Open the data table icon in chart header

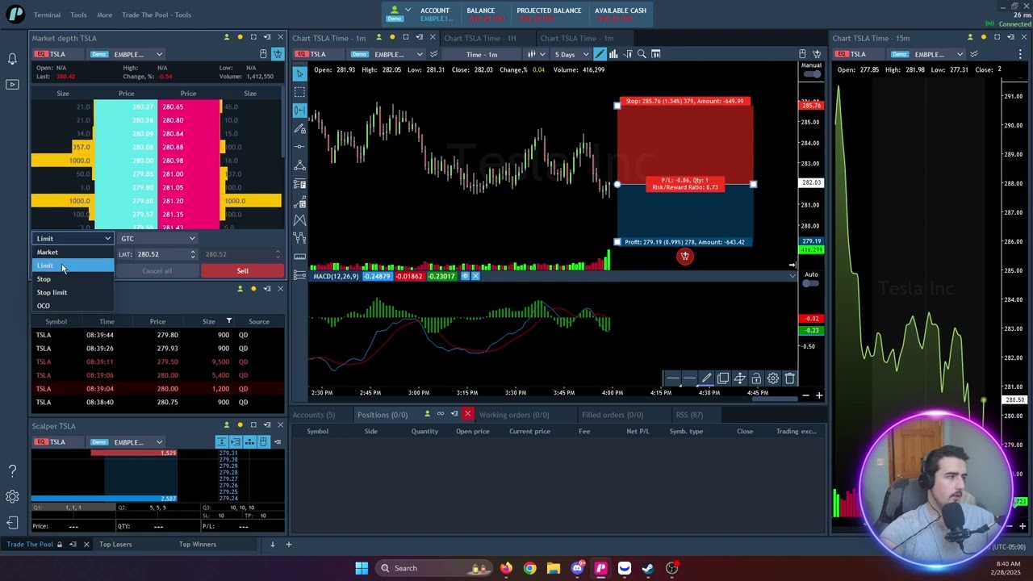[x=656, y=54]
